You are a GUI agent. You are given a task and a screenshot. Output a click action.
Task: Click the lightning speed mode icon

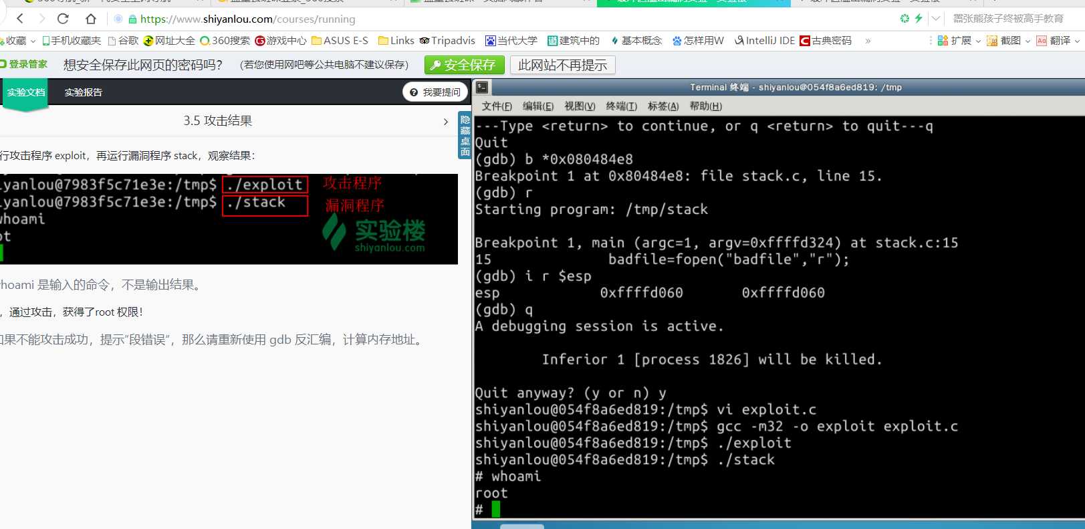pos(919,19)
